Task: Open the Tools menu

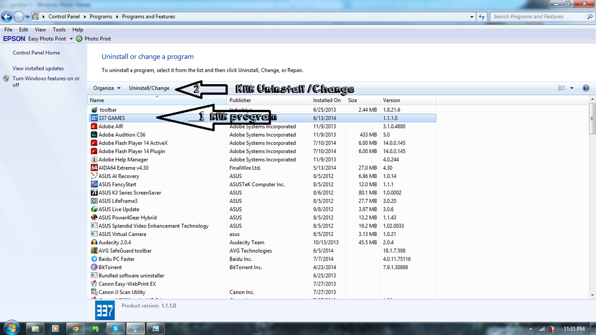Action: tap(59, 29)
